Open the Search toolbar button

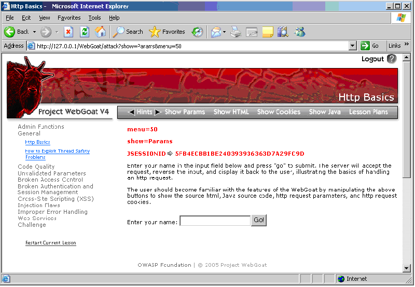[x=128, y=32]
